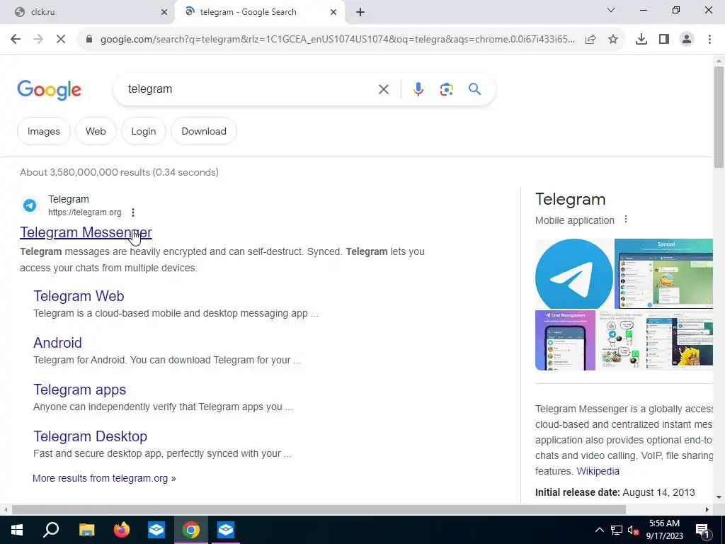
Task: Open the Telegram Messenger result link
Action: click(x=86, y=232)
